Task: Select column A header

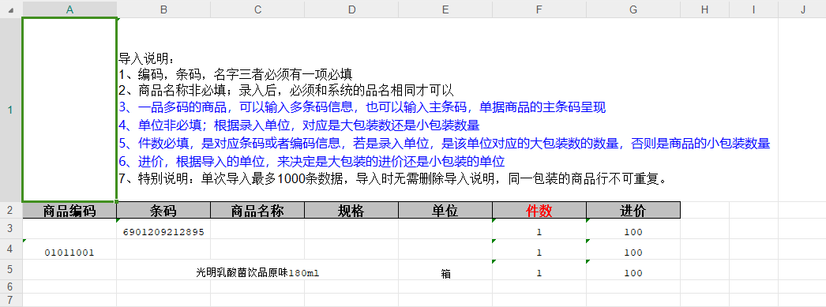Action: pos(69,9)
